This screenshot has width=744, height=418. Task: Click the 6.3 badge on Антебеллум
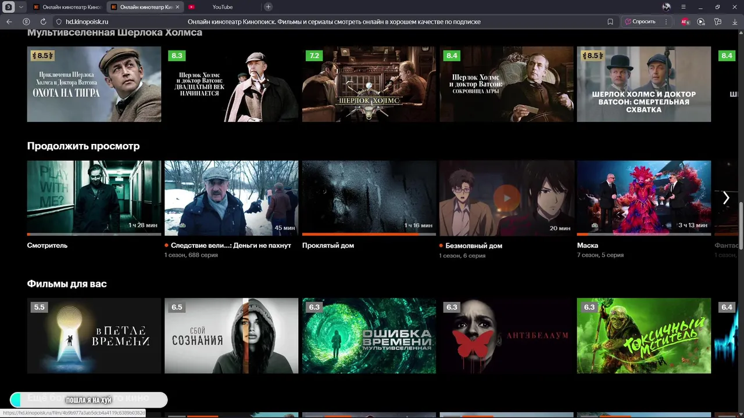tap(452, 307)
